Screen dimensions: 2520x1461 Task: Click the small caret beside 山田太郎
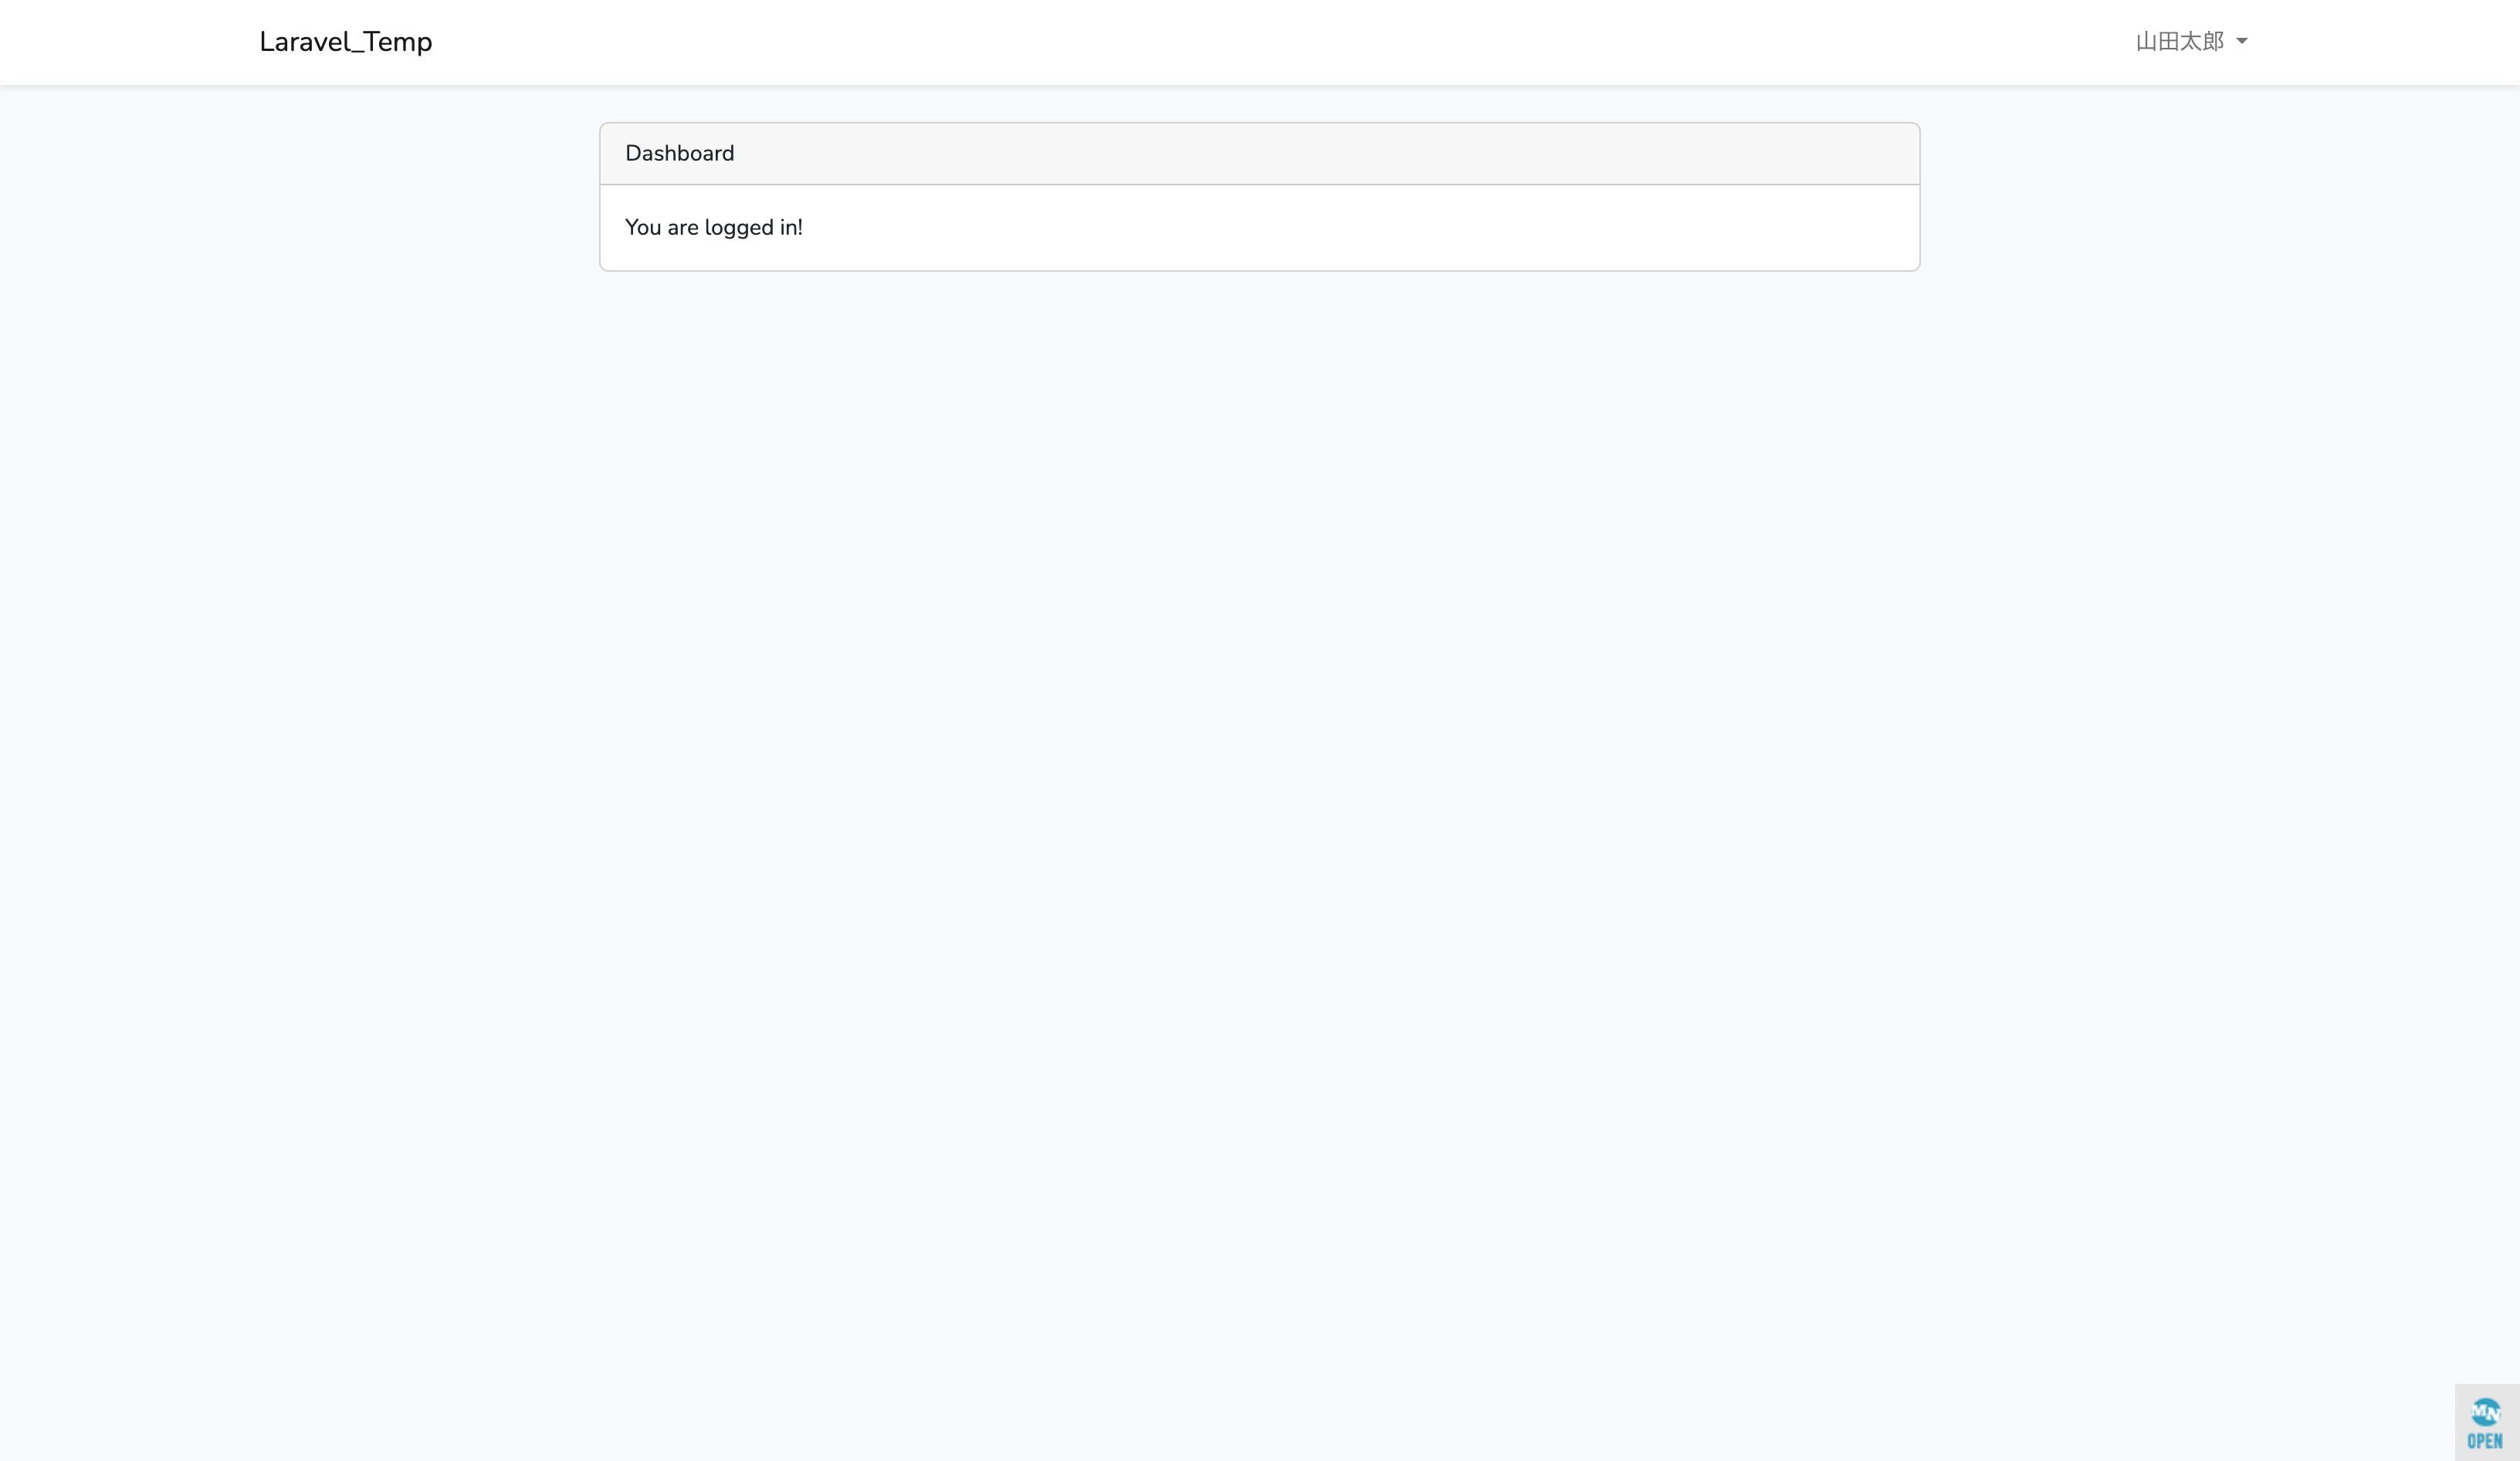(x=2241, y=41)
